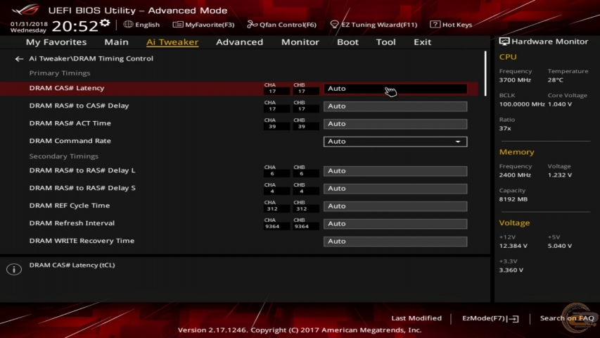Click Search on FAQ
Screen dimensions: 600x338
[x=567, y=318]
